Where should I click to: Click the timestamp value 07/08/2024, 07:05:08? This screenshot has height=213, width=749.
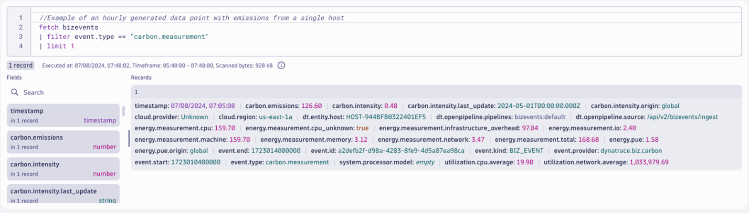203,106
